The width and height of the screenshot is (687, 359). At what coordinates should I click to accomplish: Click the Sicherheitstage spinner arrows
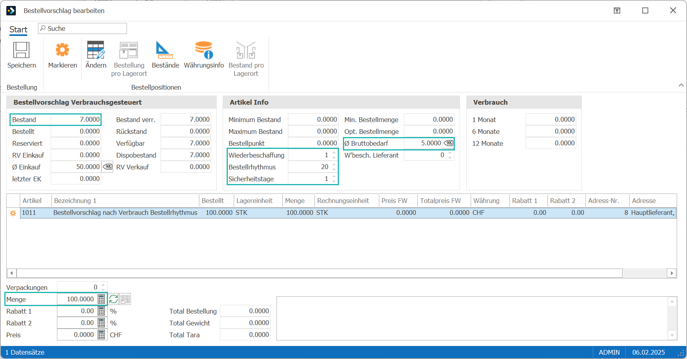[x=334, y=179]
